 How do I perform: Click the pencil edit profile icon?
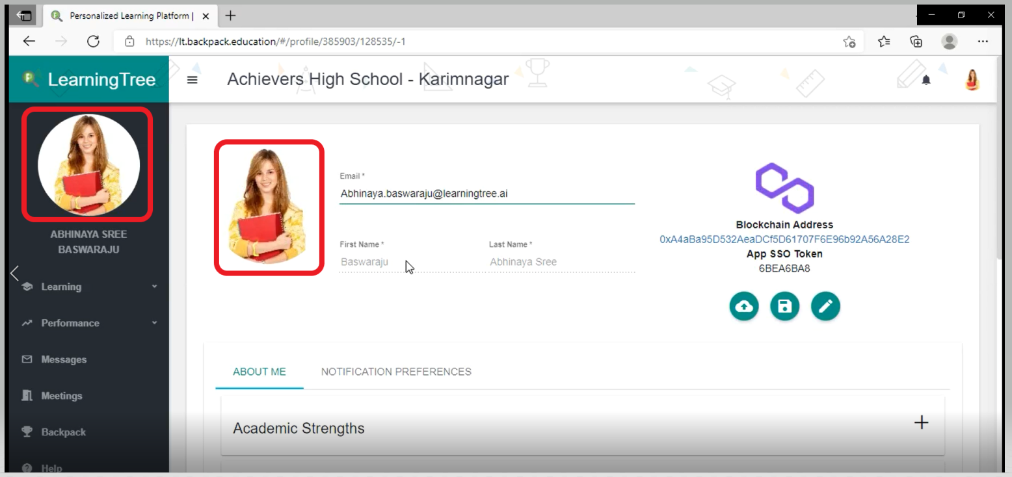[x=825, y=306]
